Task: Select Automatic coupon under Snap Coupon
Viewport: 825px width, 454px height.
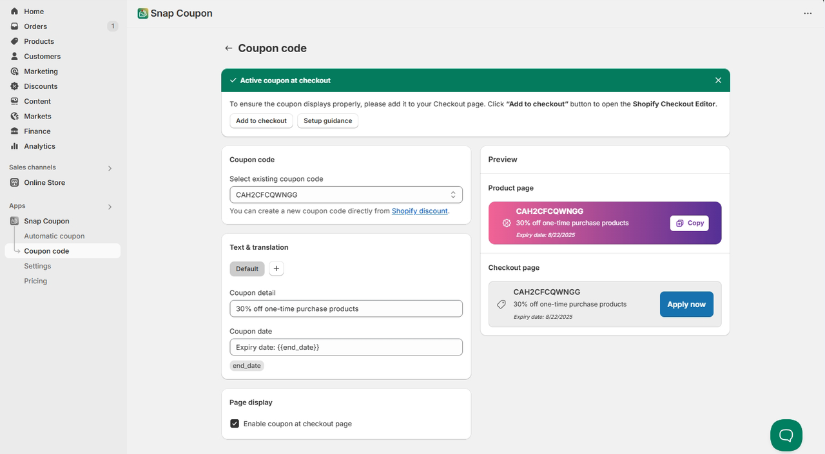Action: pyautogui.click(x=54, y=236)
